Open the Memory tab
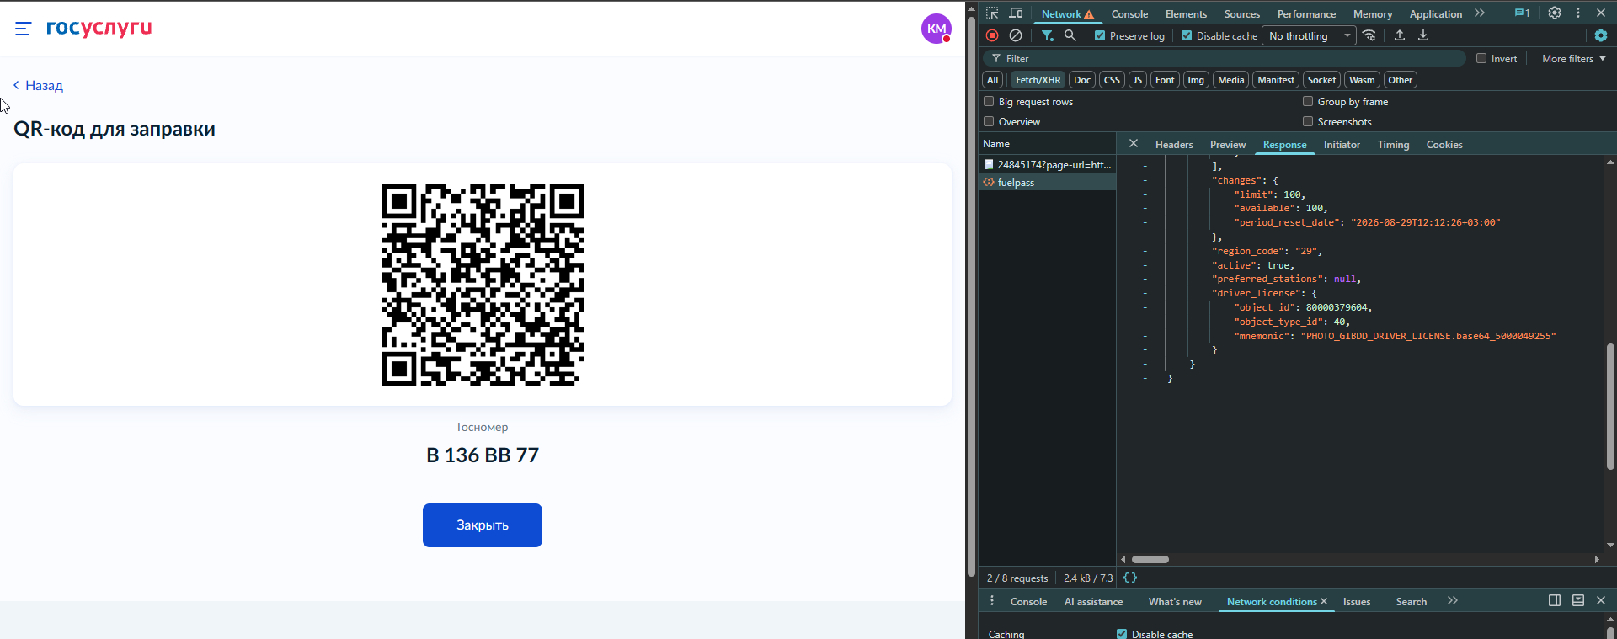 pyautogui.click(x=1373, y=14)
